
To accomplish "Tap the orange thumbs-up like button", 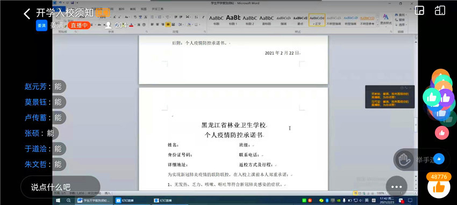I will click(439, 187).
